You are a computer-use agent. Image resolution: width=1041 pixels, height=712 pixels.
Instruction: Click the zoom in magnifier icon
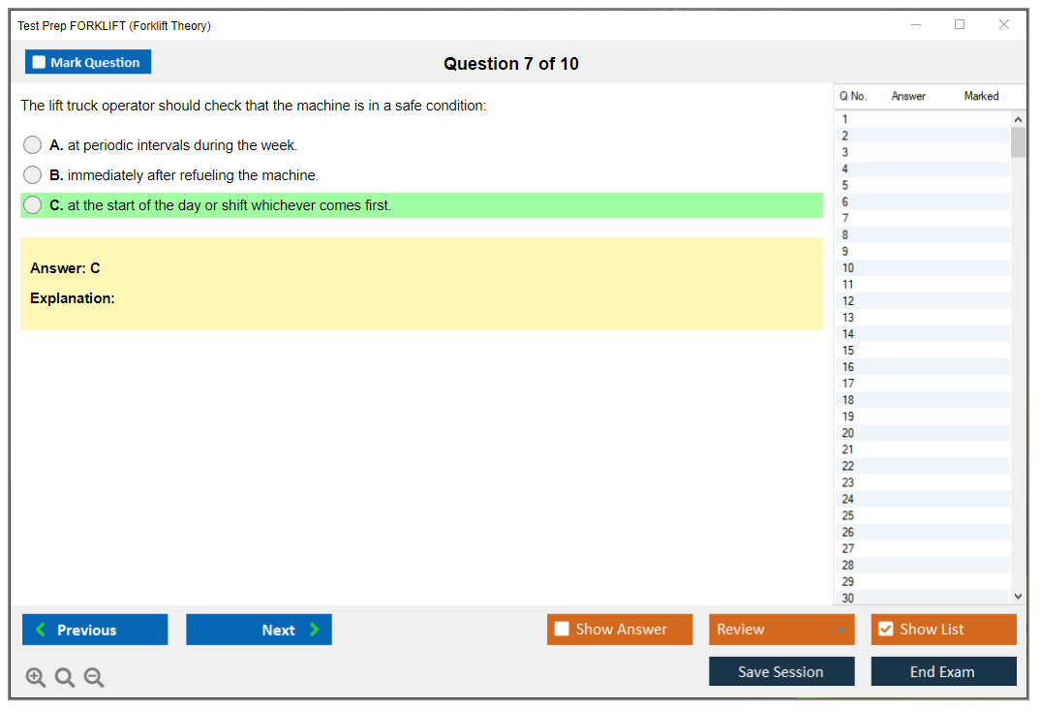point(36,678)
